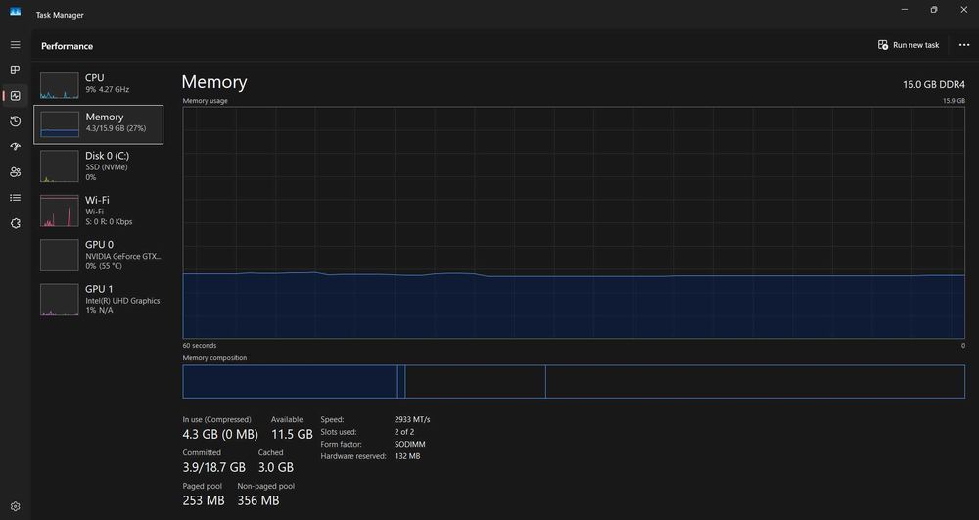Click the 3.9/18.7 GB committed value
Viewport: 979px width, 520px height.
pos(214,467)
